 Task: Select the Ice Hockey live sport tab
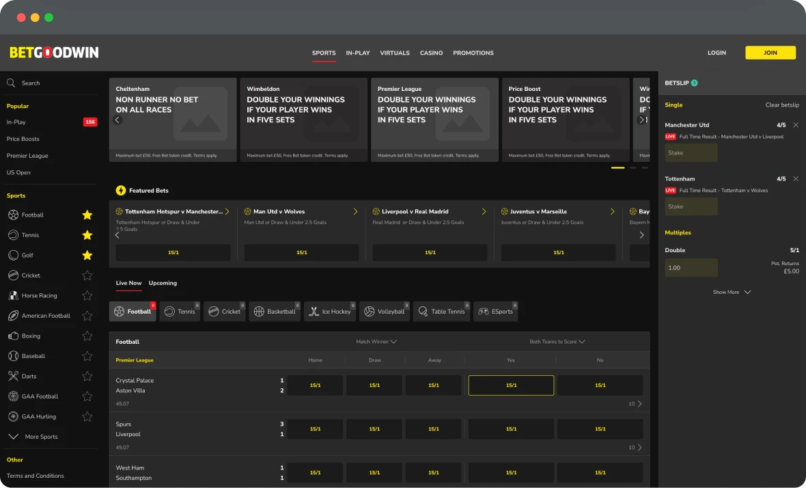tap(330, 311)
